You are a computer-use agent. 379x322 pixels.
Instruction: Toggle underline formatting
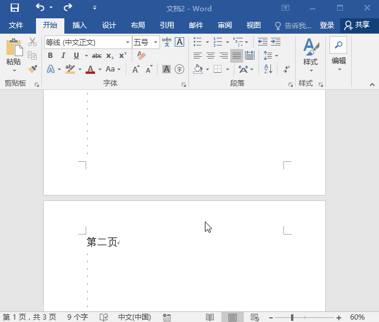click(76, 56)
